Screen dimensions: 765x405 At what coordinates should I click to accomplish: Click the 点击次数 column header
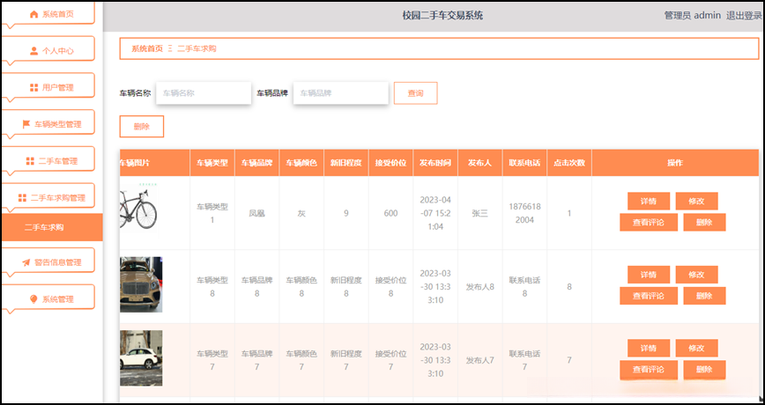569,163
